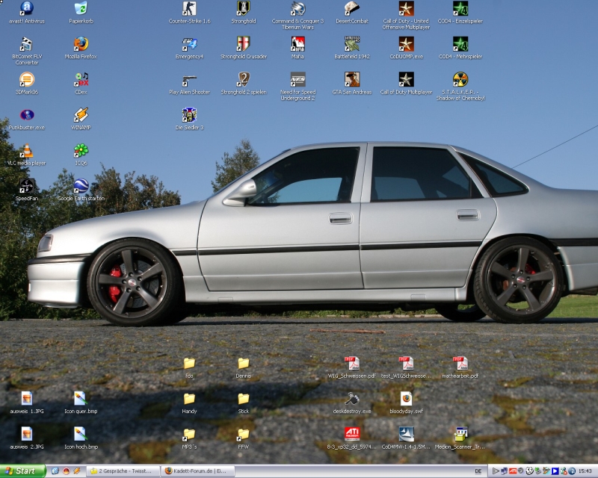Image resolution: width=598 pixels, height=478 pixels.
Task: Open the avast! Antivirus desktop shortcut
Action: pyautogui.click(x=27, y=9)
